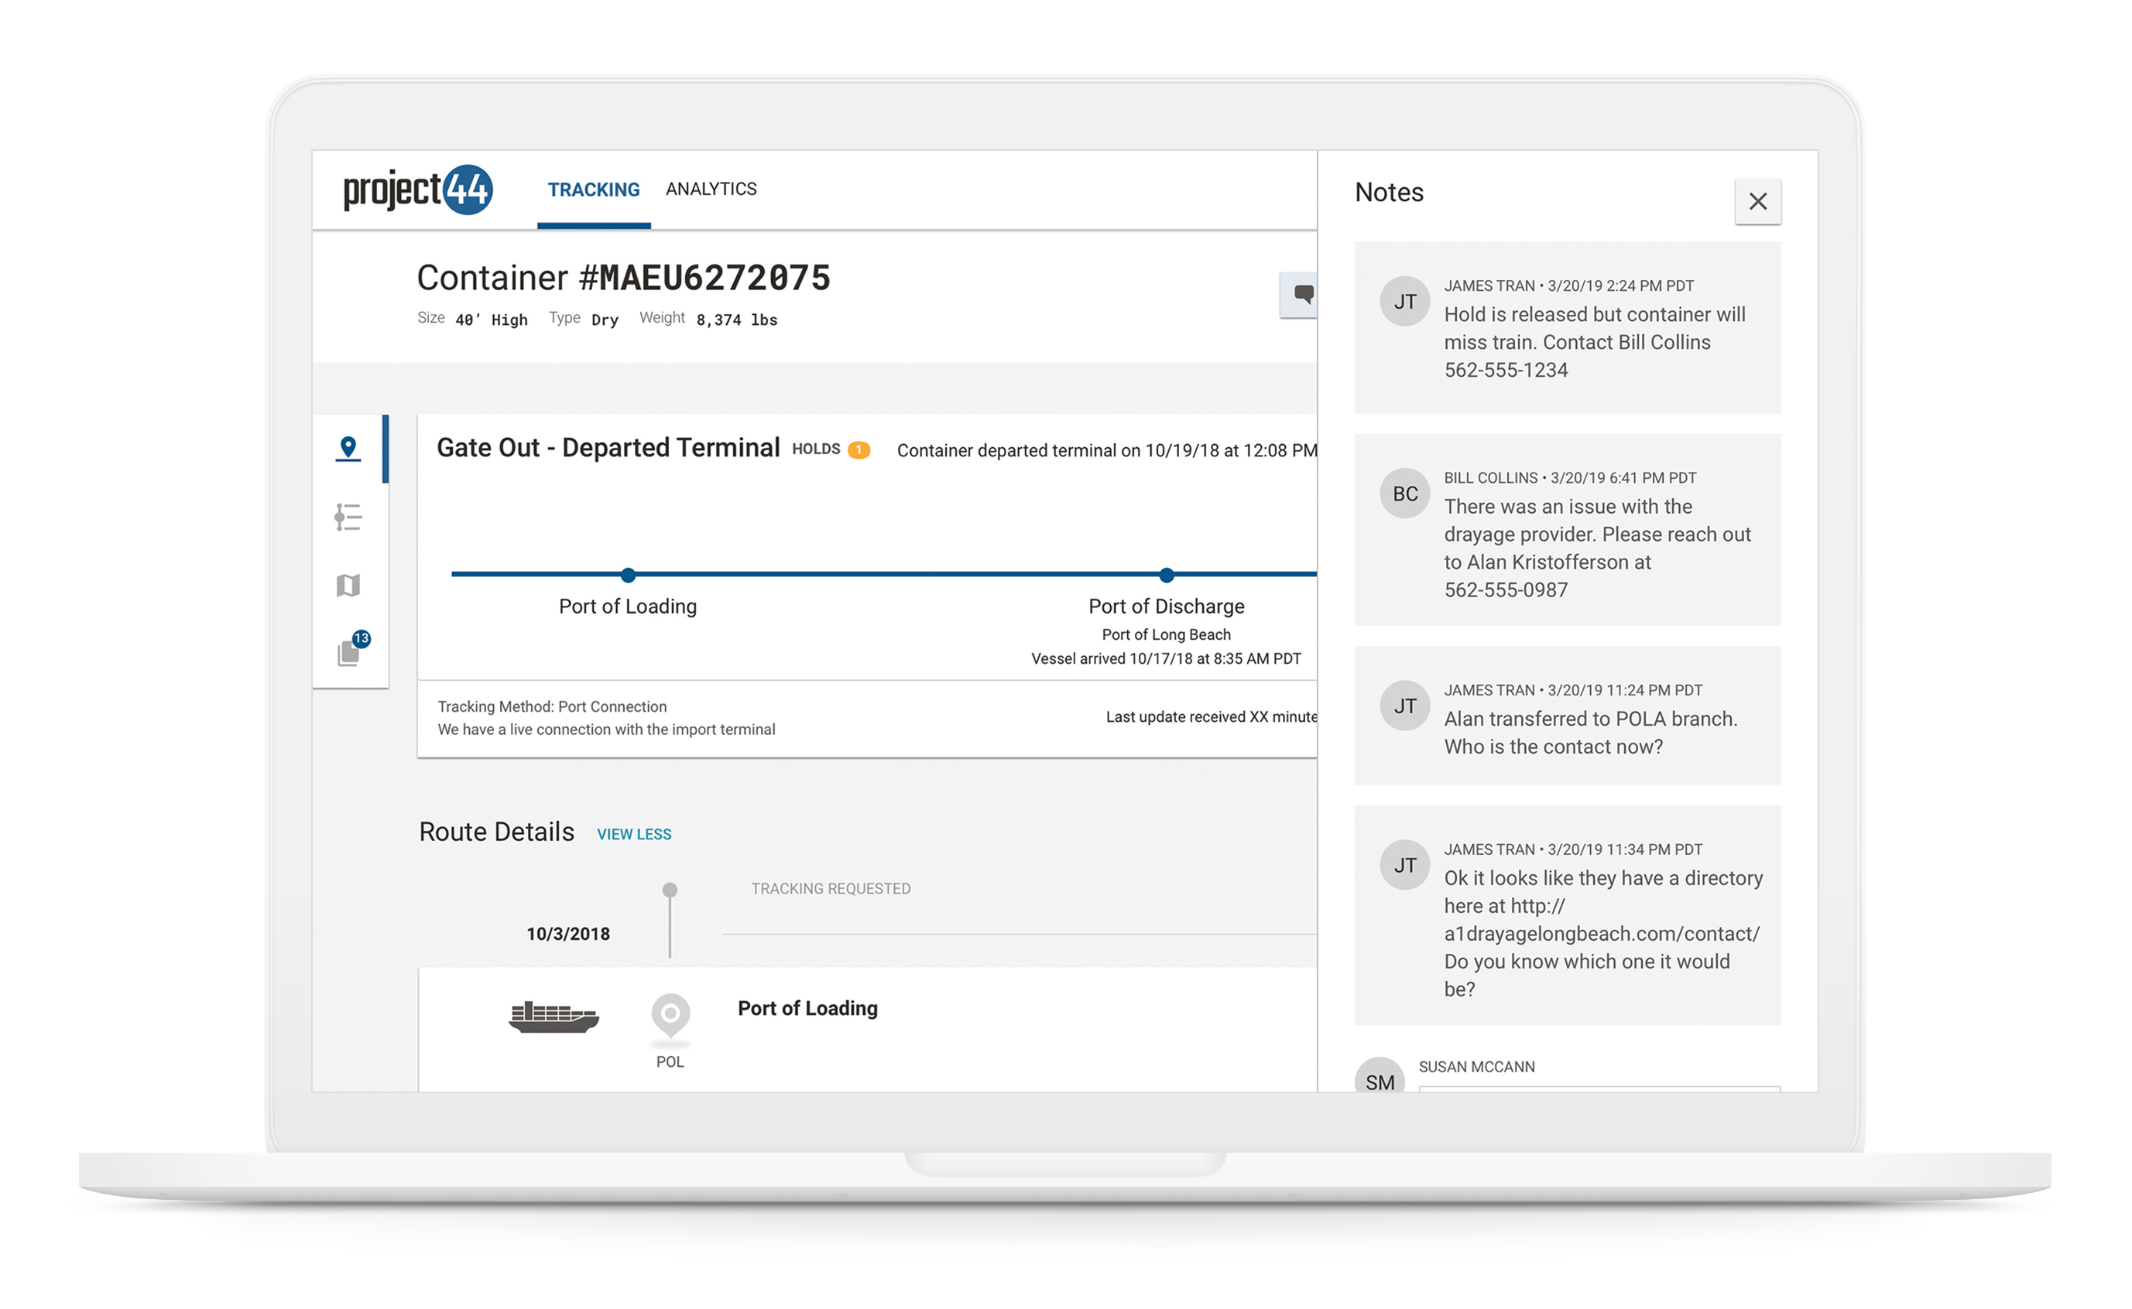
Task: Open the map view sidebar icon
Action: tap(348, 585)
